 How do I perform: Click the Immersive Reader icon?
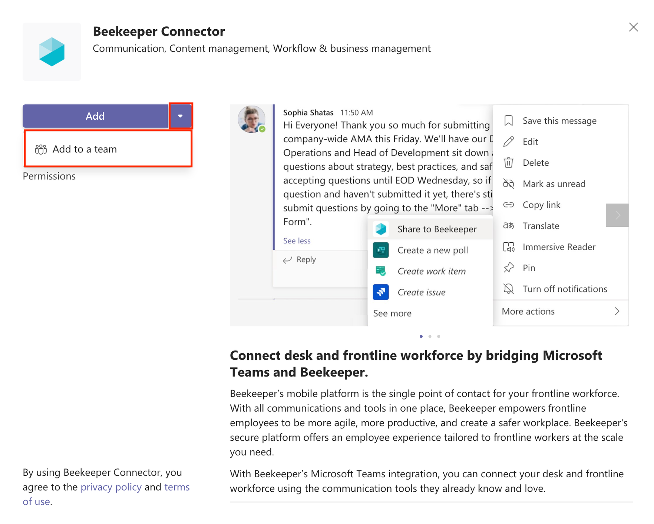tap(508, 247)
